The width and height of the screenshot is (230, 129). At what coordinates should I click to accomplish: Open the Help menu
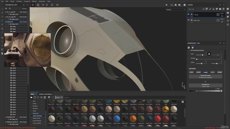tap(49, 1)
